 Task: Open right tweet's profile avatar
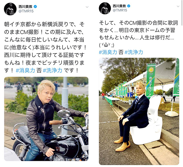(105, 8)
